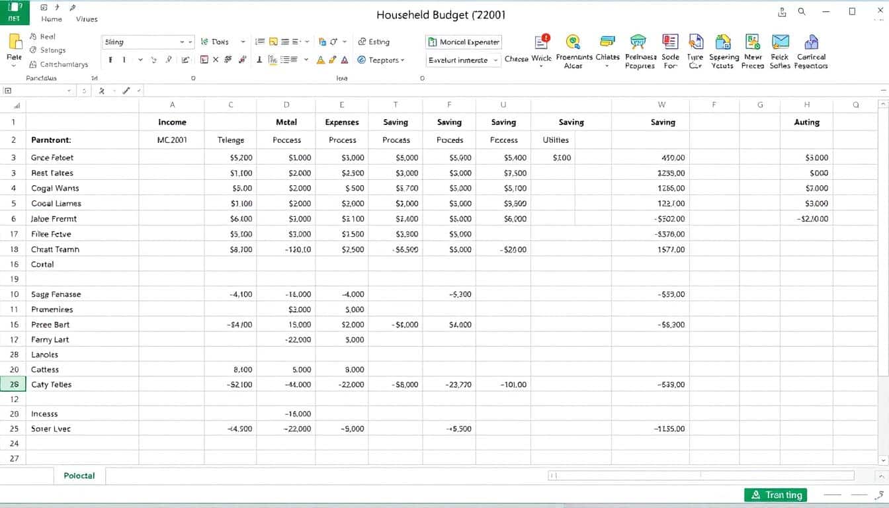Screen dimensions: 889x508
Task: Click the pencil icon in formula bar
Action: click(x=125, y=91)
